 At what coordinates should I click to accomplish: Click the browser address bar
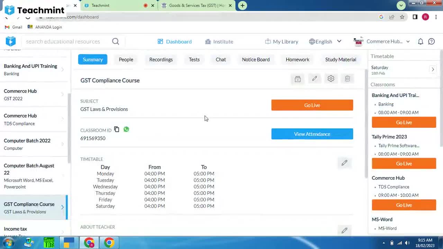pyautogui.click(x=208, y=17)
